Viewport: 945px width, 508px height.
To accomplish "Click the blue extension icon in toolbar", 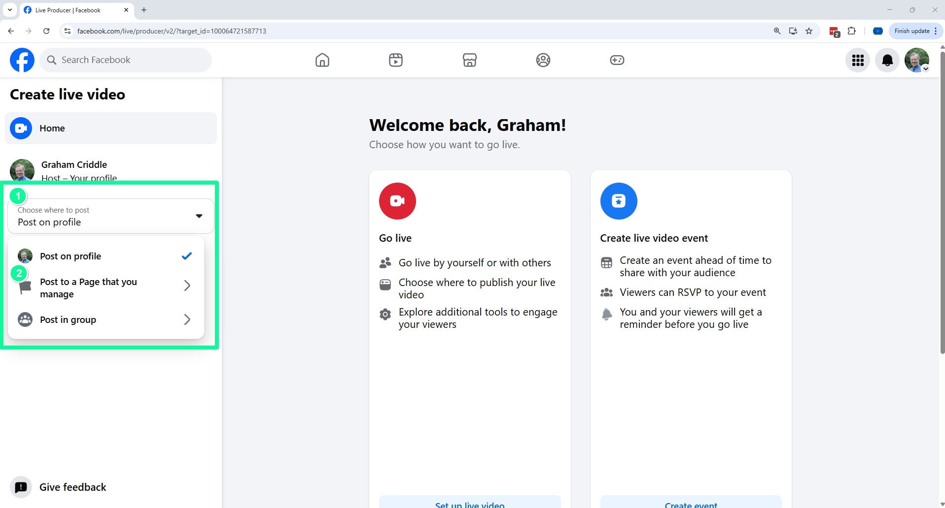I will point(878,31).
